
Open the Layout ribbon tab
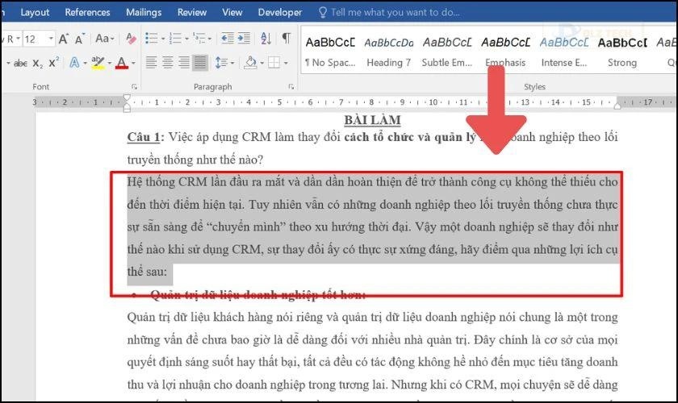(35, 13)
